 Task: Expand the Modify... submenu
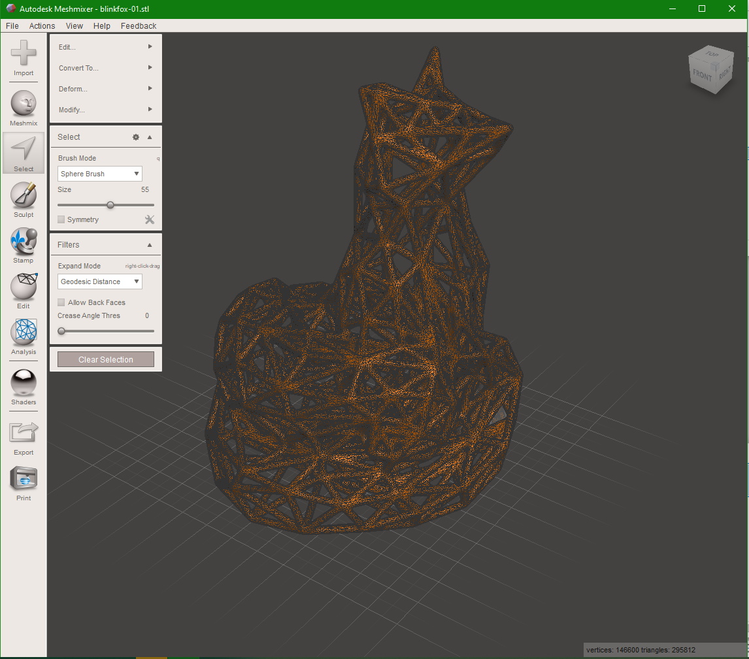(x=106, y=110)
